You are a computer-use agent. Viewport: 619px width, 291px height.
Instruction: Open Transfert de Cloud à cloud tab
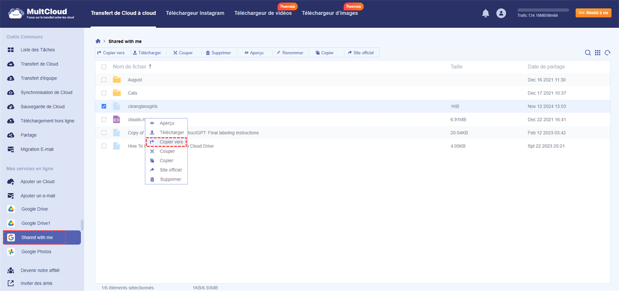(123, 13)
